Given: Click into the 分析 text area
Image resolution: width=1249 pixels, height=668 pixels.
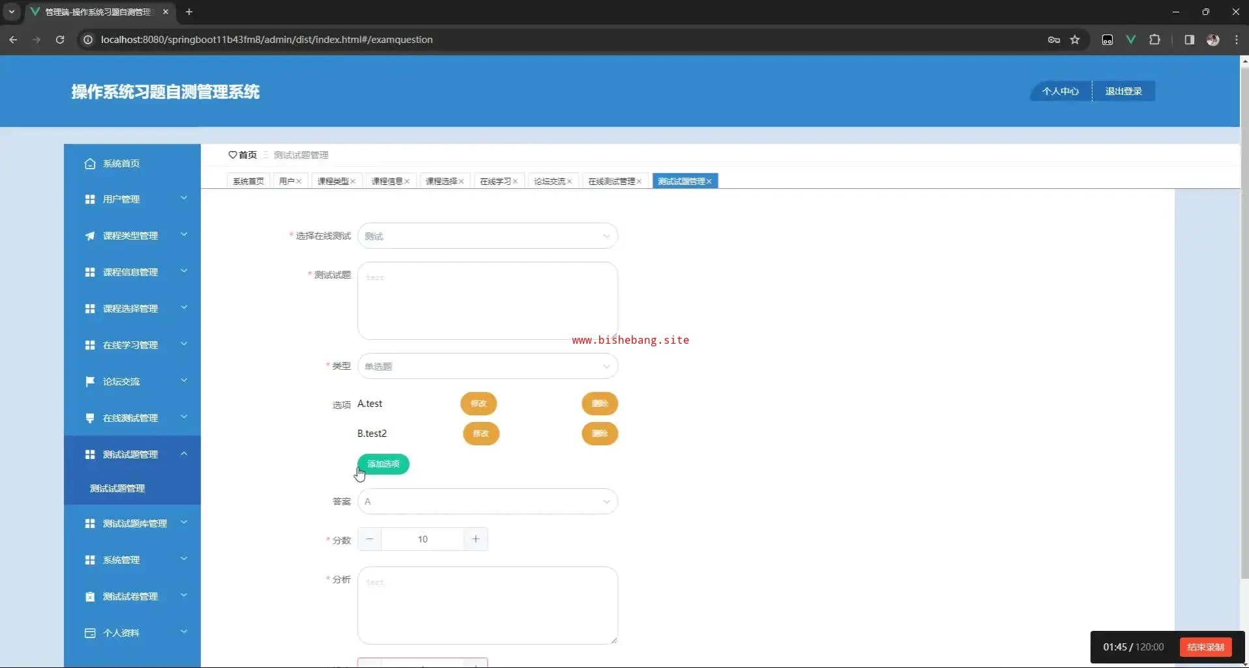Looking at the screenshot, I should tap(488, 605).
